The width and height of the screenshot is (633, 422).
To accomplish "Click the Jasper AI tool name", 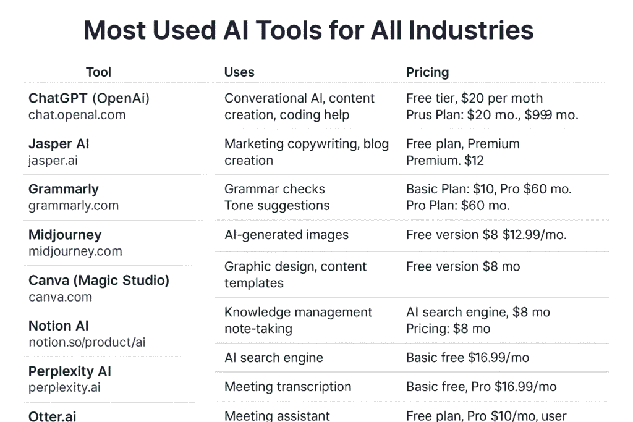I will (x=59, y=144).
